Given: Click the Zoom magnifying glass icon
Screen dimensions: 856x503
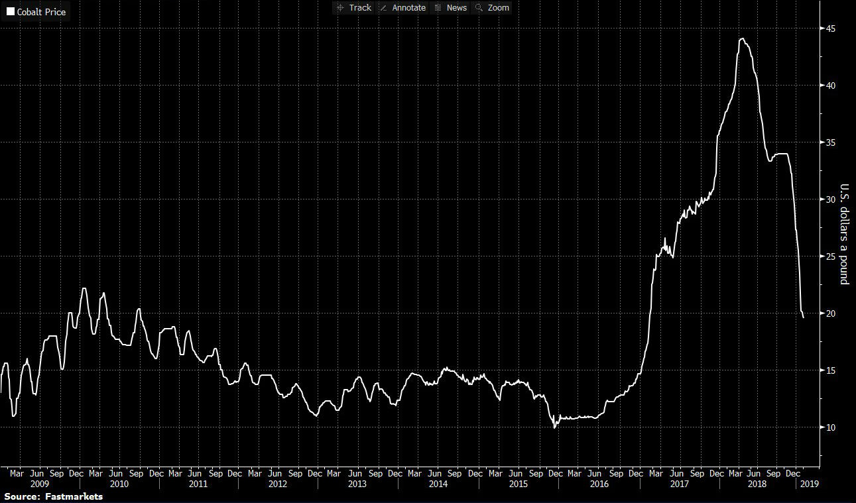Looking at the screenshot, I should click(x=479, y=8).
